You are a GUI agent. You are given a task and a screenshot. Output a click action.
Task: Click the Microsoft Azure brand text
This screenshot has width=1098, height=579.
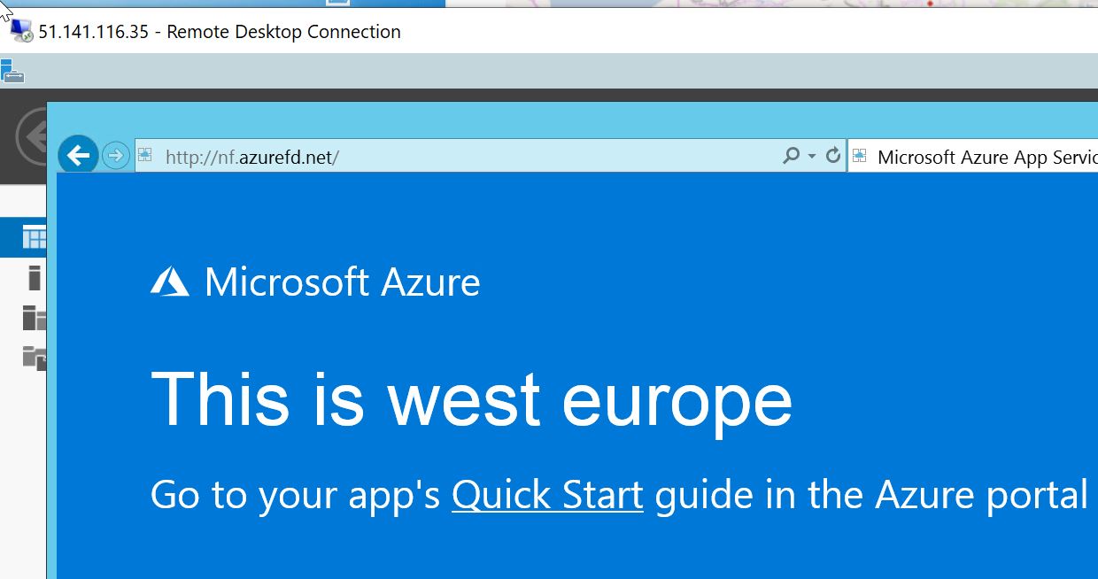[342, 282]
